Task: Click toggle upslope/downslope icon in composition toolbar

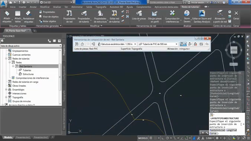Action: pyautogui.click(x=190, y=44)
